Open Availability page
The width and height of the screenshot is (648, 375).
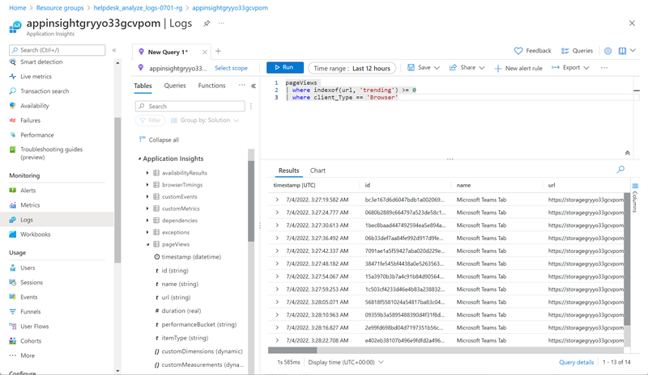pos(35,106)
